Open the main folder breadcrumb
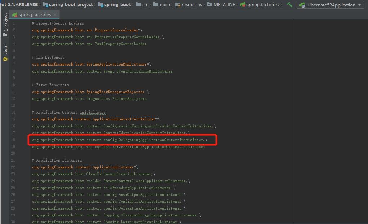Image resolution: width=368 pixels, height=224 pixels. (x=162, y=4)
